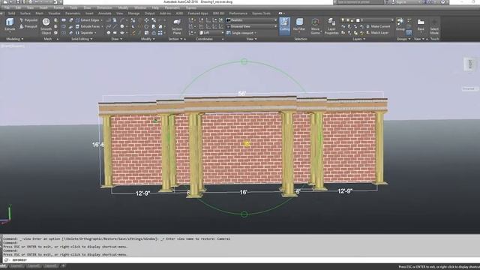Open the Unsaved View dropdown
Screen dimensions: 480x270
(252, 27)
